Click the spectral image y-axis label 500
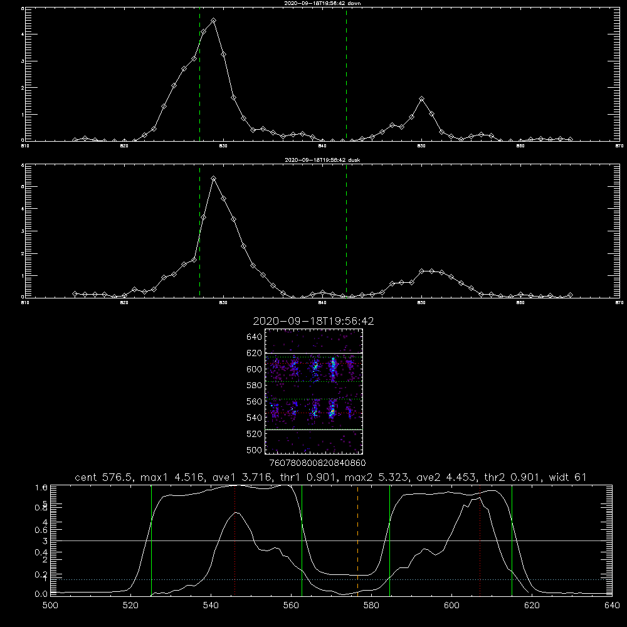Viewport: 627px width, 627px height. coord(255,450)
